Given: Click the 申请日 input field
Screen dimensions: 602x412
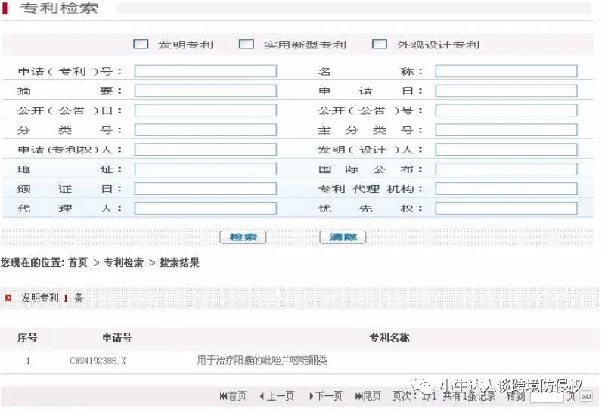Looking at the screenshot, I should pos(506,91).
